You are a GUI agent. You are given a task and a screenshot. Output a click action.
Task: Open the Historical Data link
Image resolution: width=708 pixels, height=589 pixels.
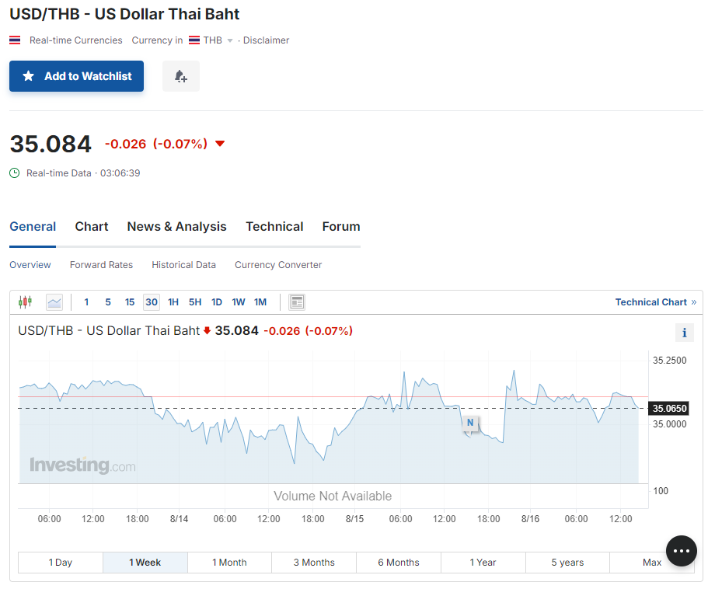tap(184, 265)
